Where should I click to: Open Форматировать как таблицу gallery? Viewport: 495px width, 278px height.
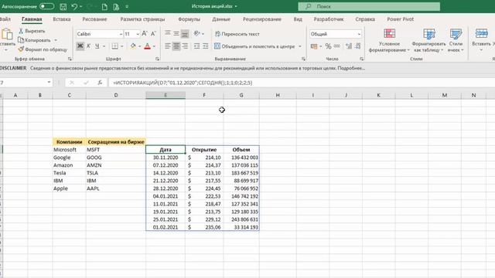[x=428, y=40]
